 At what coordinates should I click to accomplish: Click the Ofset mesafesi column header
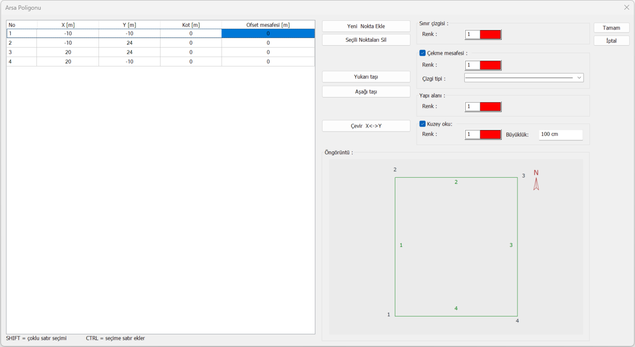pyautogui.click(x=268, y=25)
